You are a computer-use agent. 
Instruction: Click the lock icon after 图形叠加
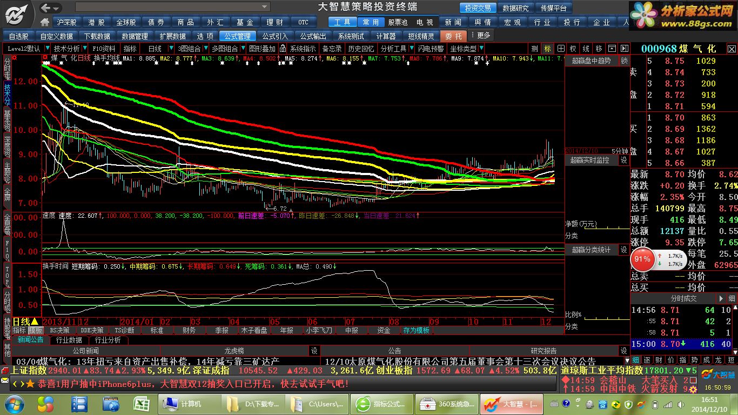click(283, 48)
